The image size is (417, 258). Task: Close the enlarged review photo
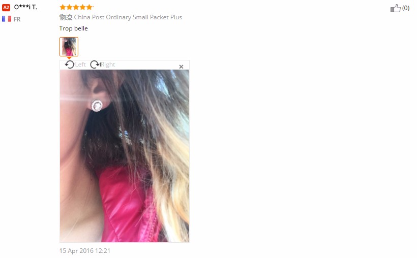click(181, 67)
